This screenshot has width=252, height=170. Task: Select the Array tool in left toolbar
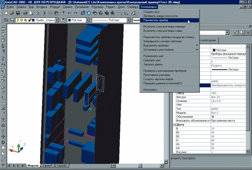pos(3,131)
